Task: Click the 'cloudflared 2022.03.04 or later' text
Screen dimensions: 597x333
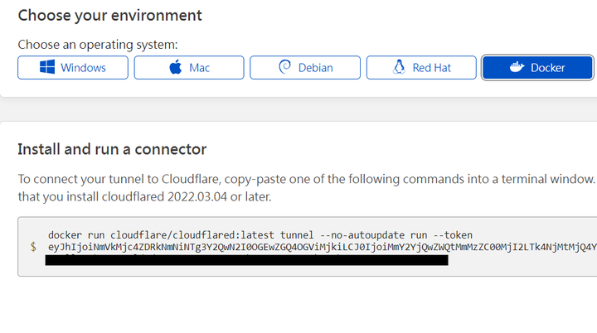Action: coord(187,197)
